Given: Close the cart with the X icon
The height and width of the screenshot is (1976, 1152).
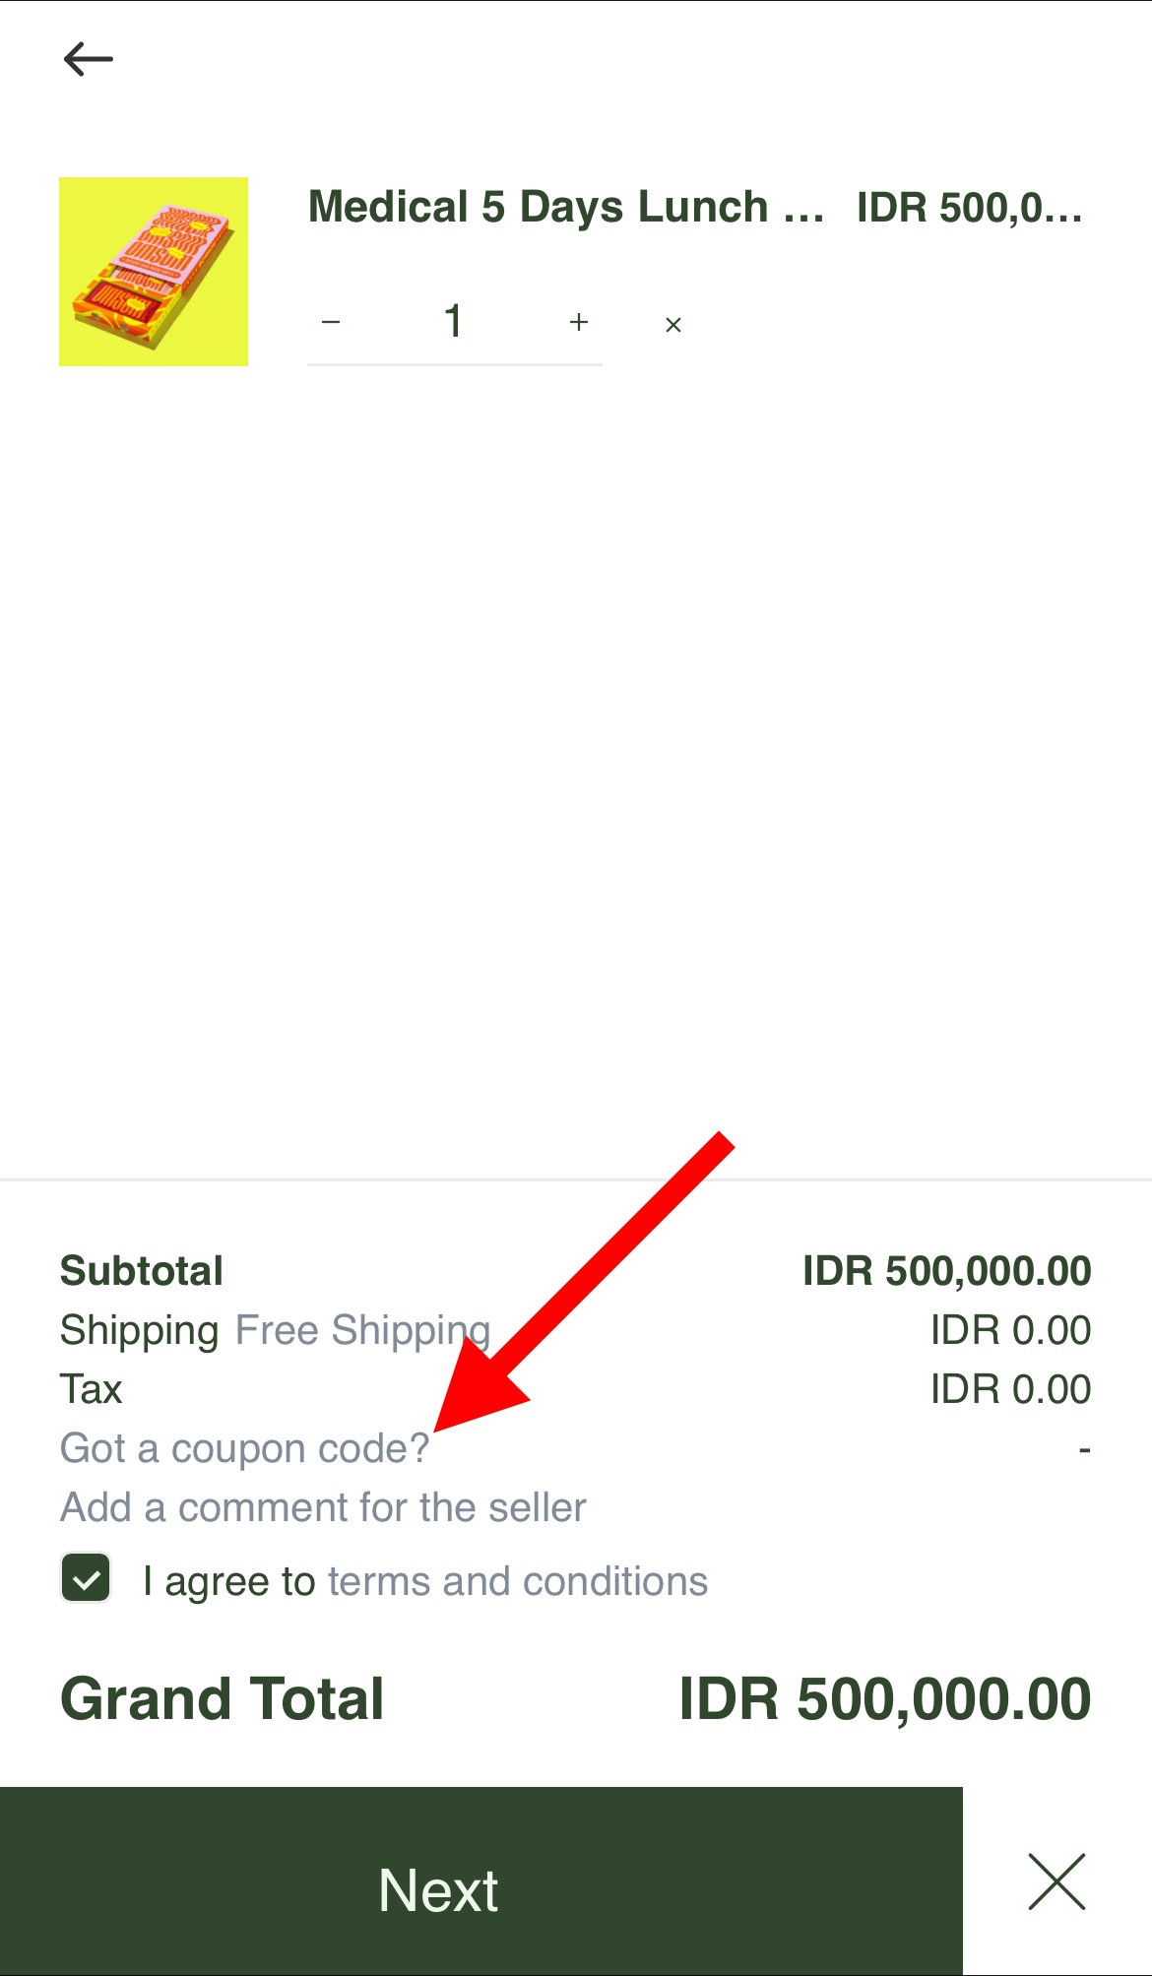Looking at the screenshot, I should 1057,1881.
